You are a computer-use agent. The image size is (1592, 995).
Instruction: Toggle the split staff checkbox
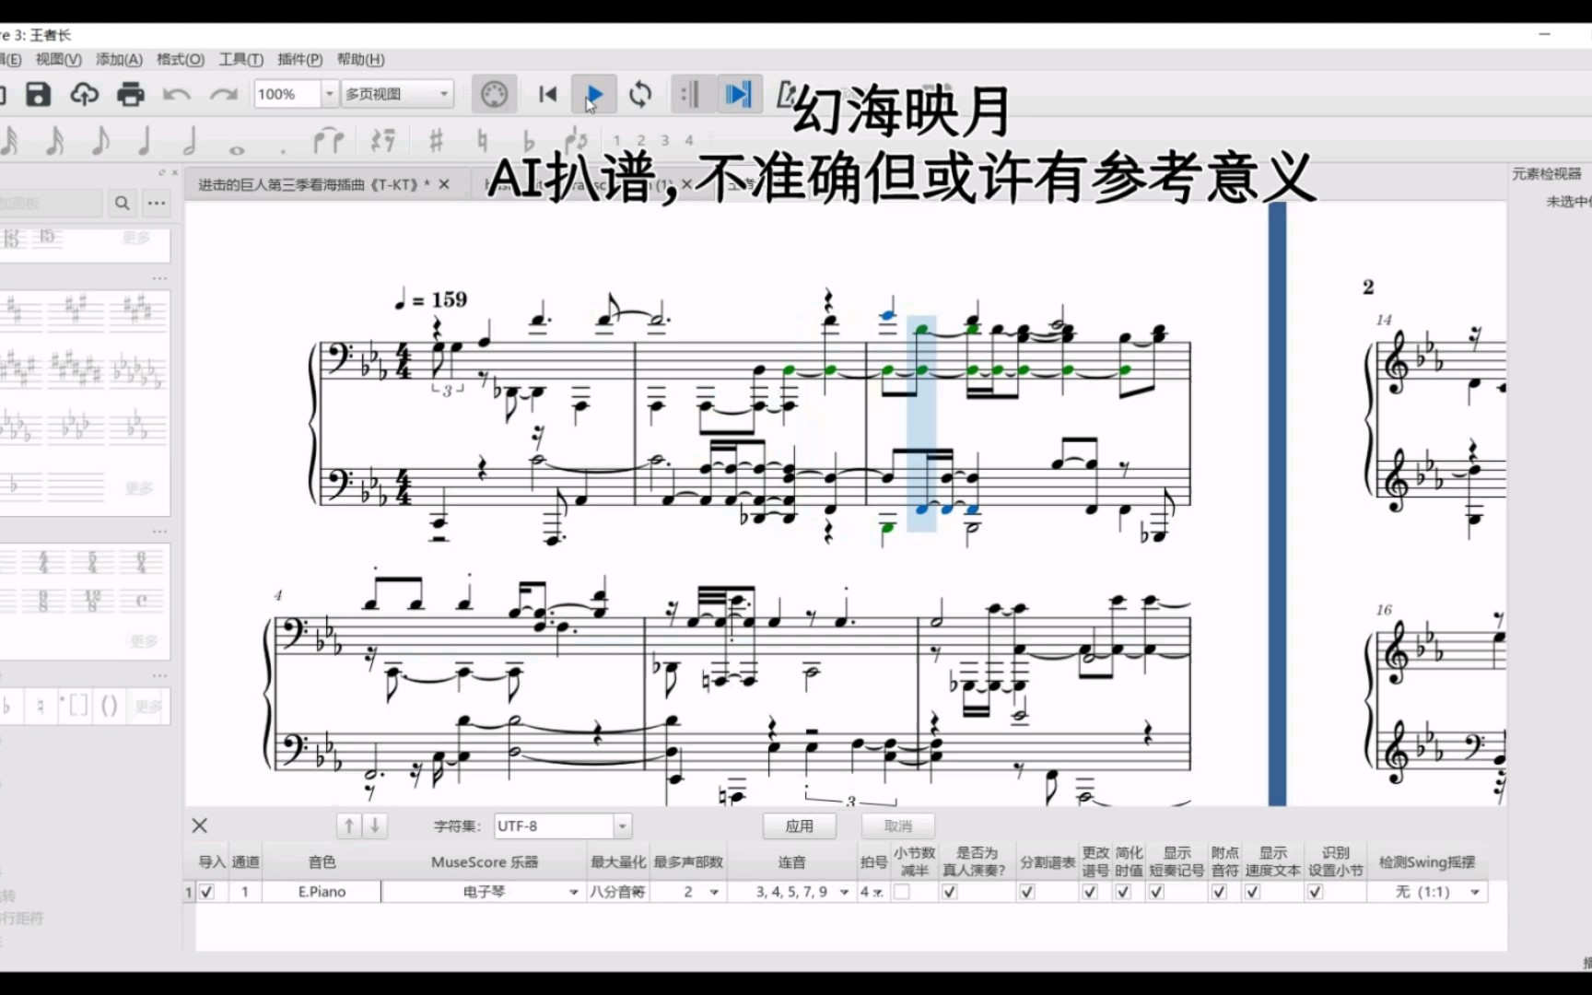click(x=1027, y=892)
